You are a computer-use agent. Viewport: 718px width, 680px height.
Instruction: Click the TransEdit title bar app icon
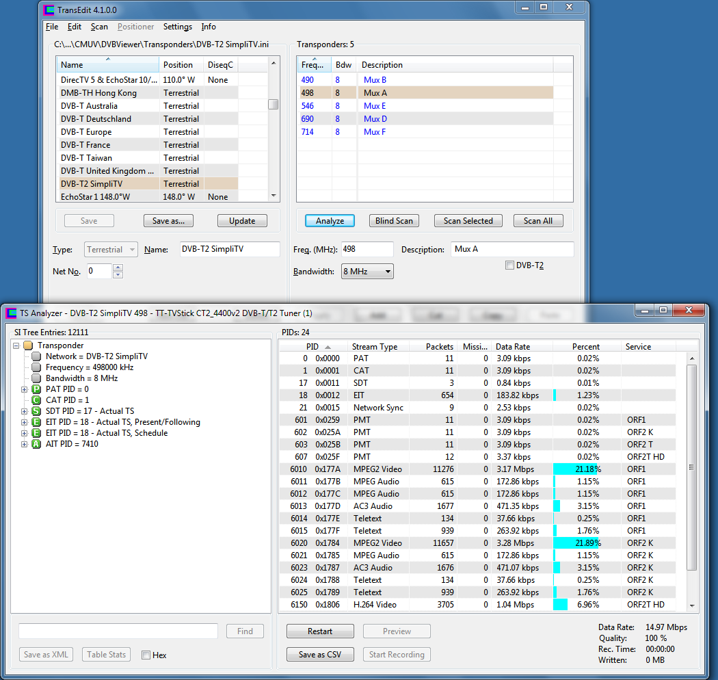tap(49, 10)
